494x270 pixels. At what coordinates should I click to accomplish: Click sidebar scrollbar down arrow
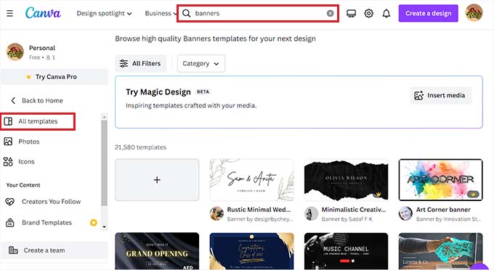[105, 227]
